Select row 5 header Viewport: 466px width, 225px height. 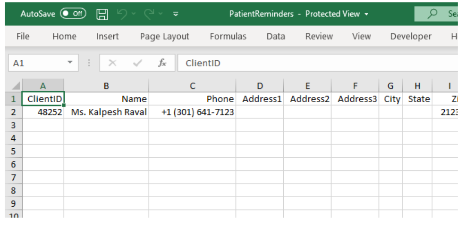[13, 151]
